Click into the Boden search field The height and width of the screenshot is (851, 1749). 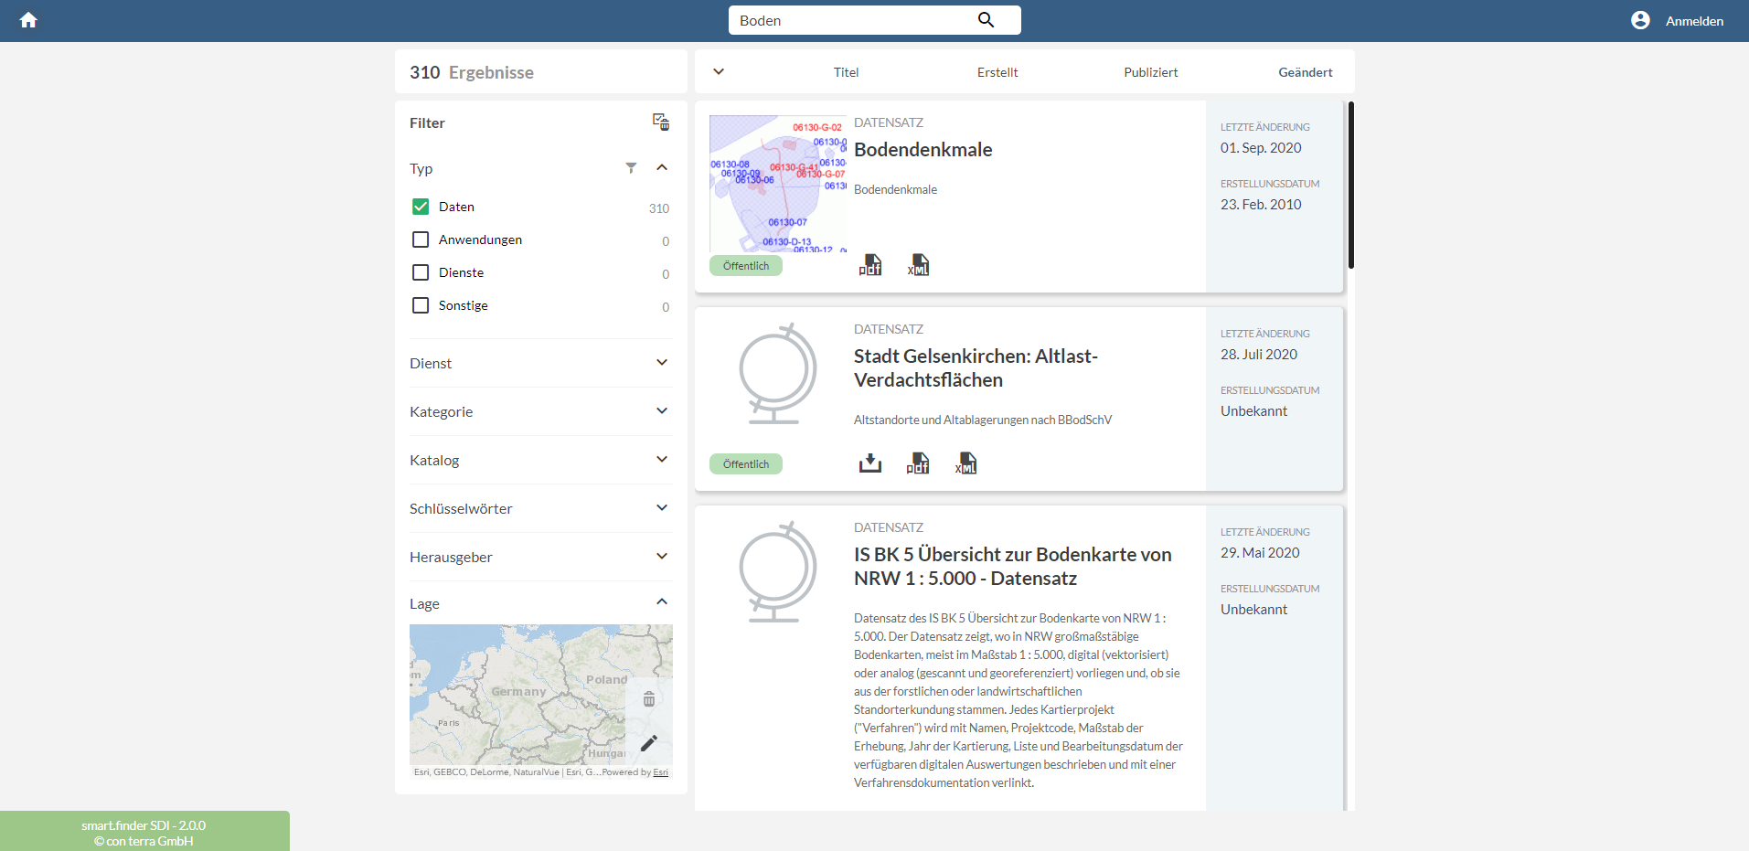850,20
